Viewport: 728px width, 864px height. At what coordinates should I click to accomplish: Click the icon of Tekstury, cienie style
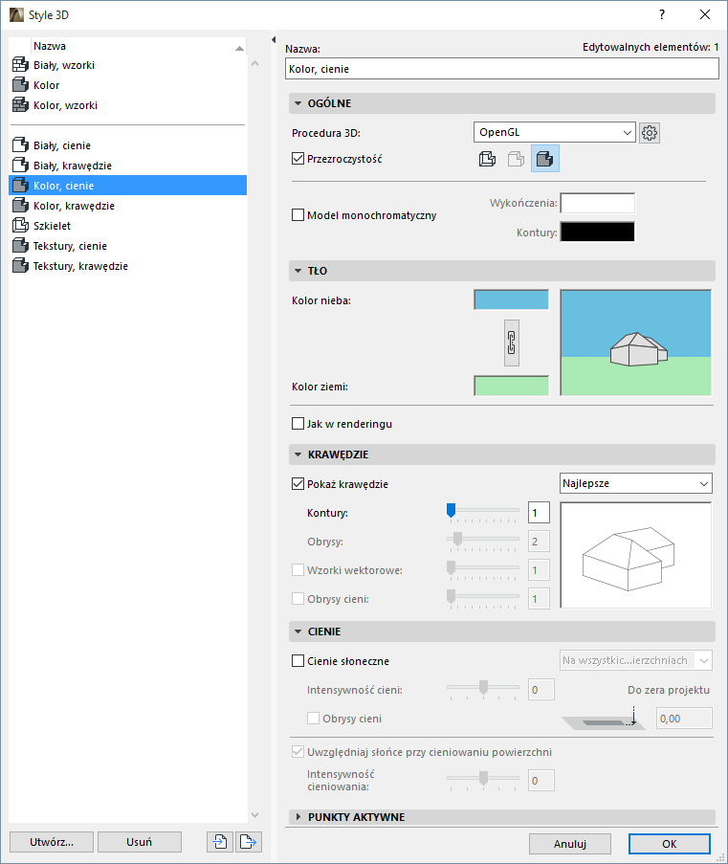(x=20, y=246)
